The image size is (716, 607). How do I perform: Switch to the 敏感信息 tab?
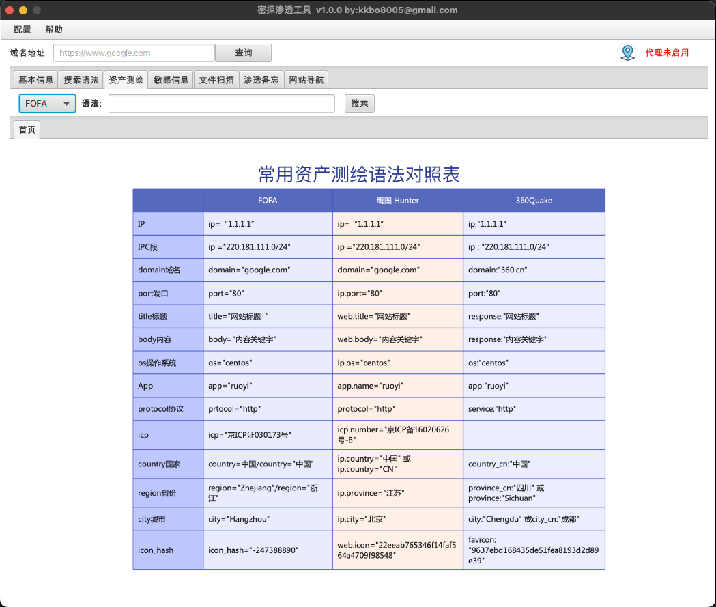click(x=171, y=80)
